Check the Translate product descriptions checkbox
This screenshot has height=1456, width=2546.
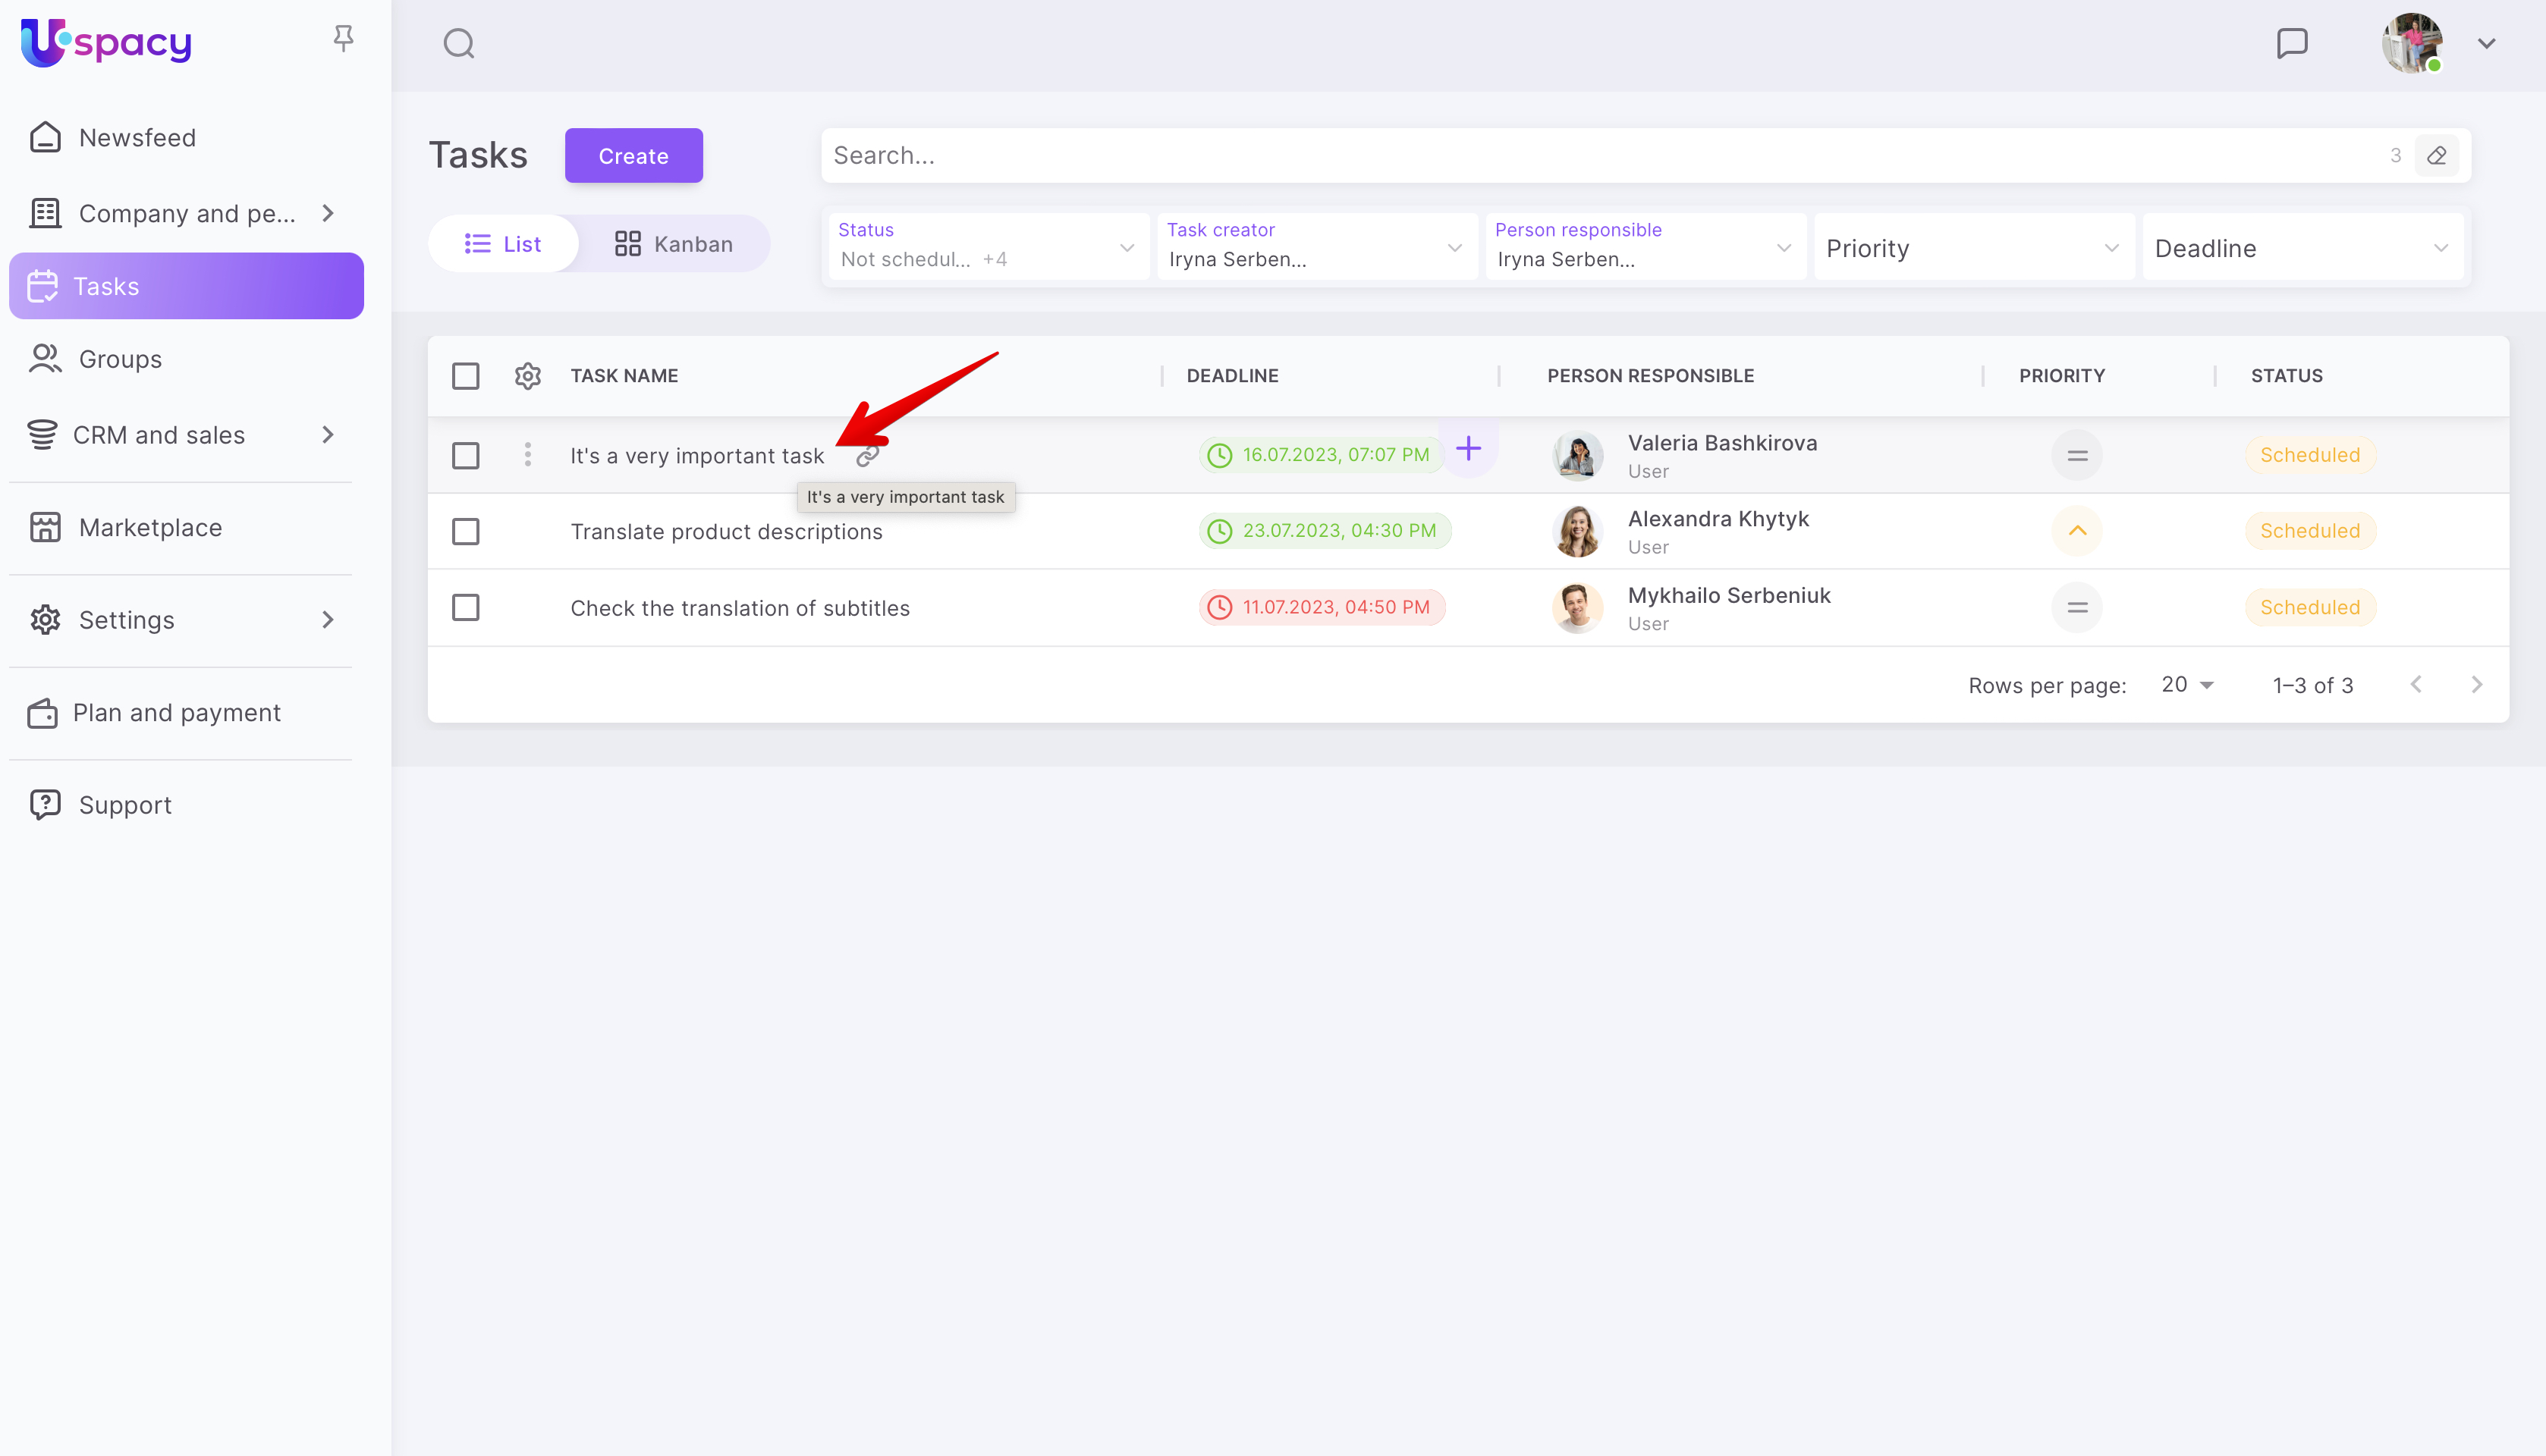tap(465, 531)
